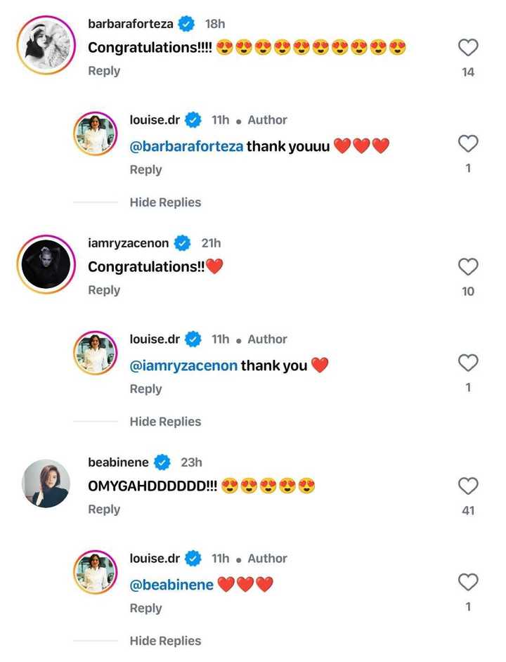Click the verified badge next to iamryzacenon

click(x=181, y=242)
